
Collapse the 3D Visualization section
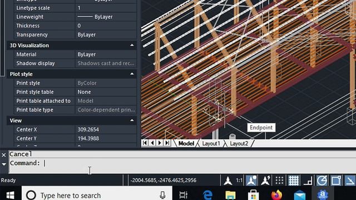[132, 46]
